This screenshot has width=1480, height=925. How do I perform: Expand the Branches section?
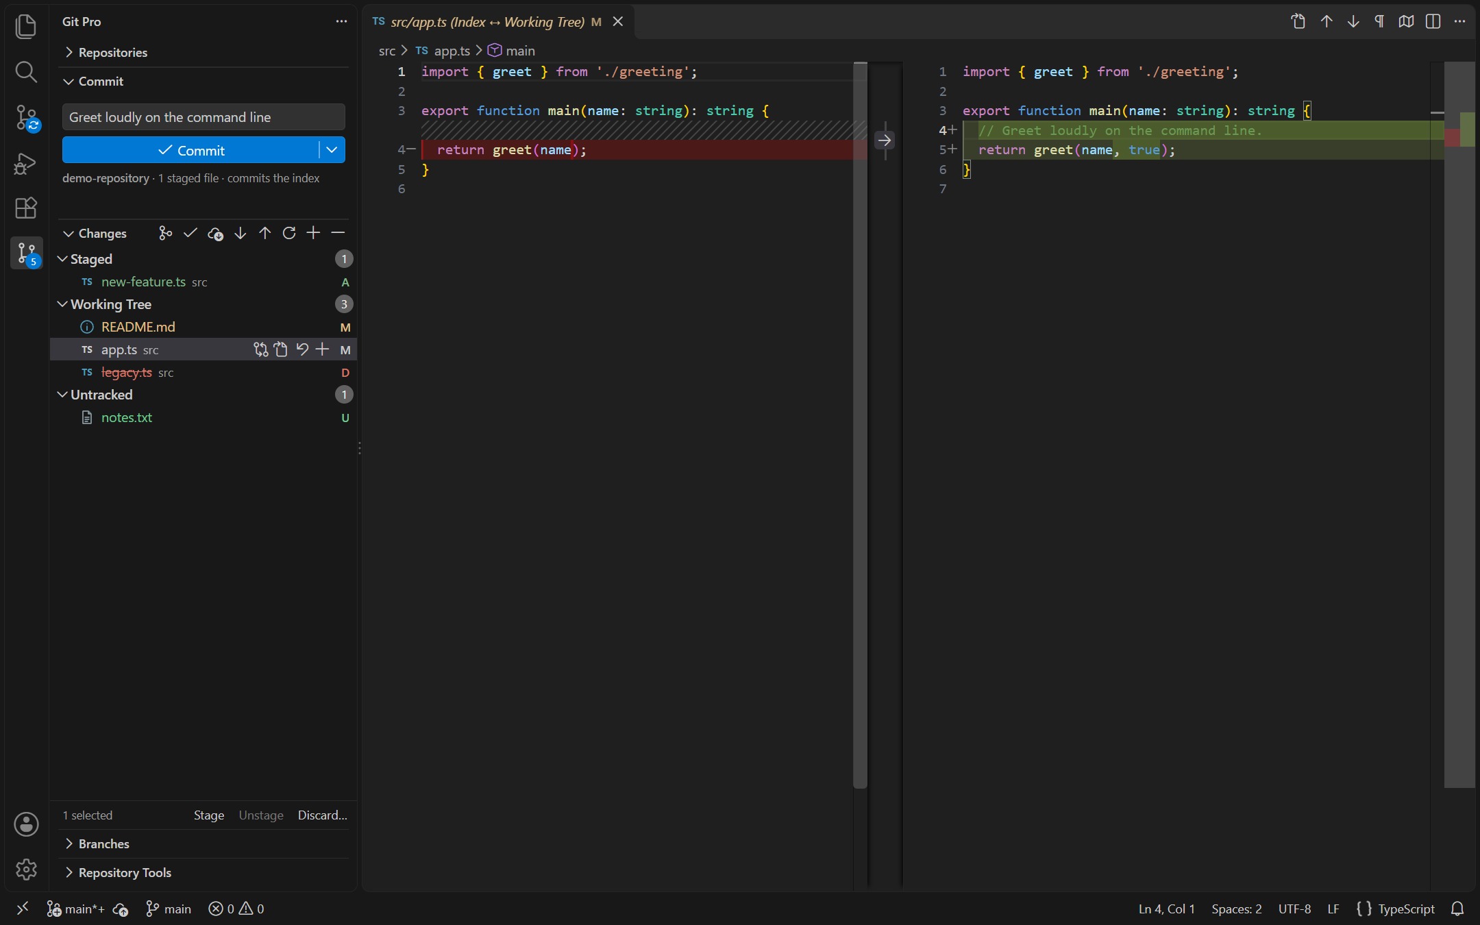203,844
